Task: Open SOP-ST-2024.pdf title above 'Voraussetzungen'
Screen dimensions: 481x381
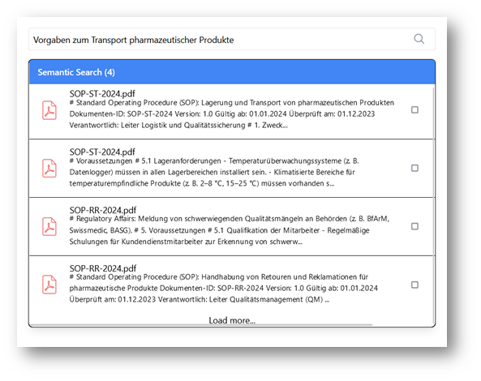Action: [102, 152]
